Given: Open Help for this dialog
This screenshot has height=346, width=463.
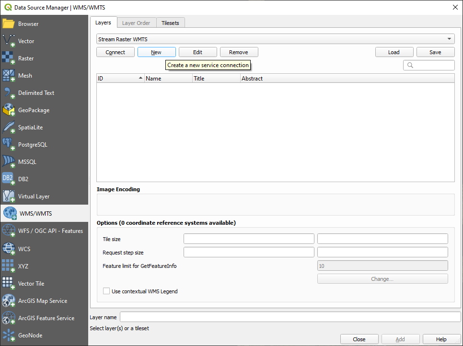Looking at the screenshot, I should click(x=441, y=339).
